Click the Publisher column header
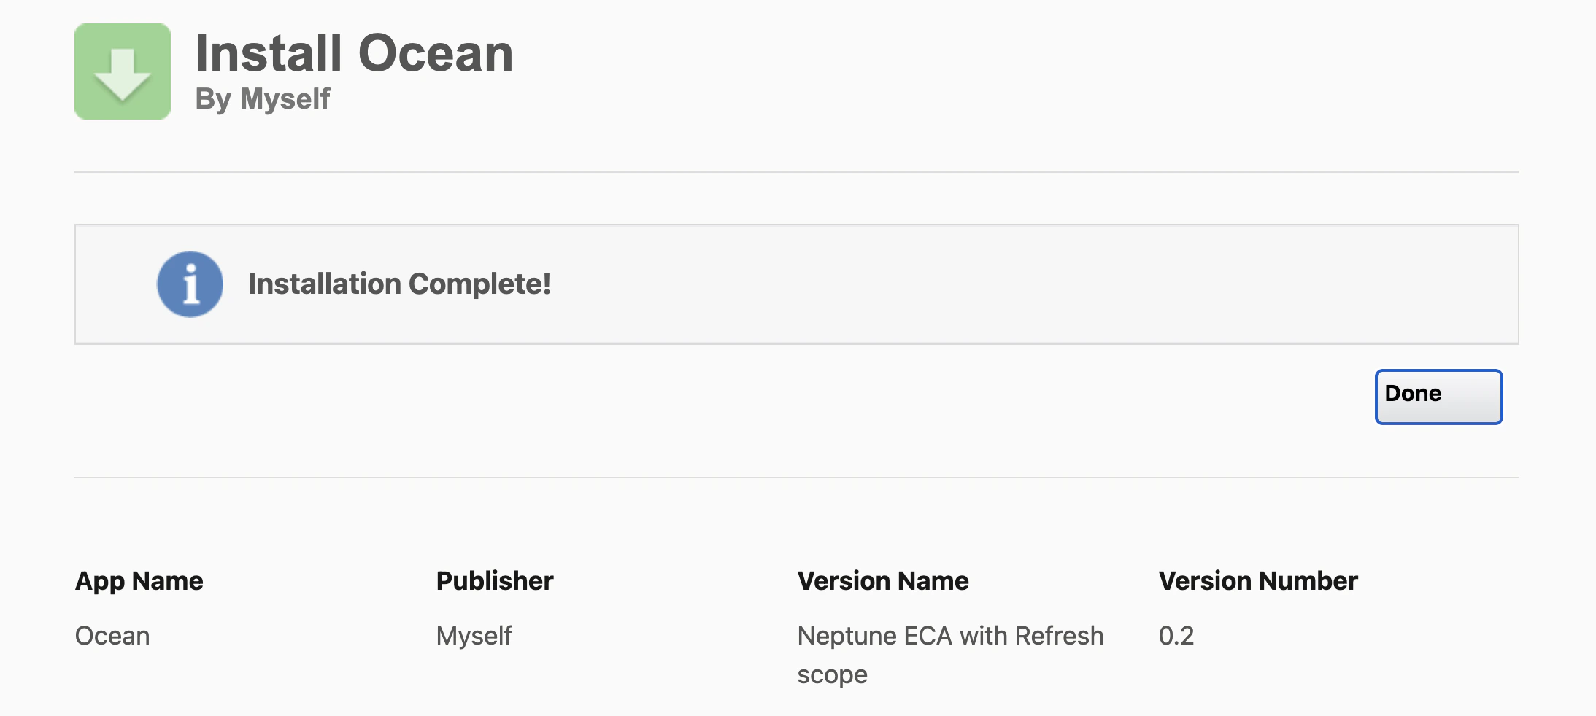This screenshot has height=716, width=1596. (x=495, y=581)
